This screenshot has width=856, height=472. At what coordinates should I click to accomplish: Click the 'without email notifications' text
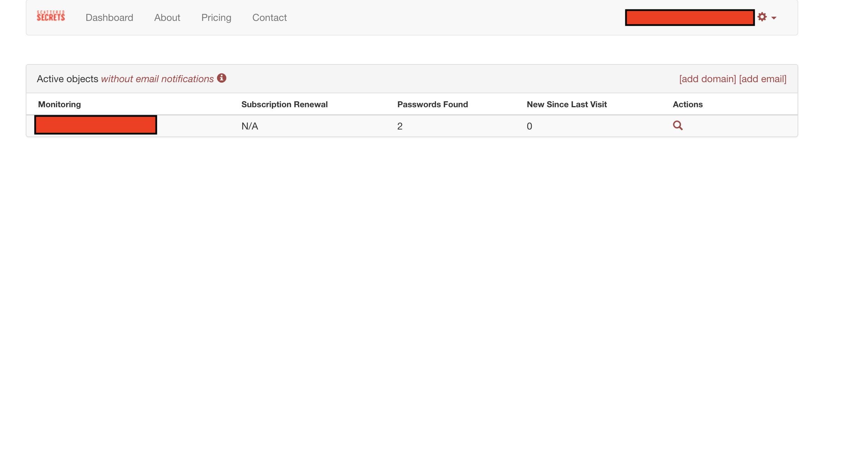coord(157,79)
